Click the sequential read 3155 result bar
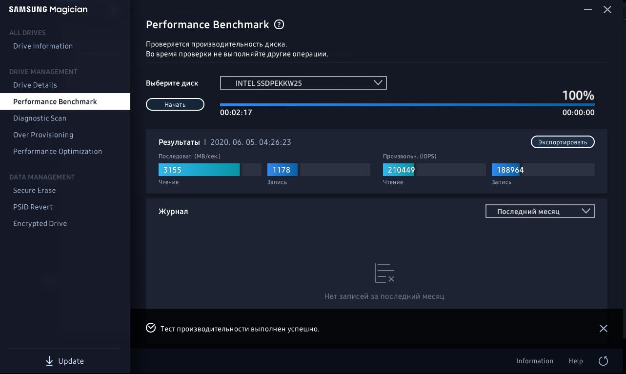The width and height of the screenshot is (626, 374). click(199, 170)
